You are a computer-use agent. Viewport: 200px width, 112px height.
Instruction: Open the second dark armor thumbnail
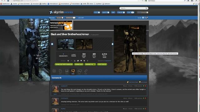click(x=84, y=44)
